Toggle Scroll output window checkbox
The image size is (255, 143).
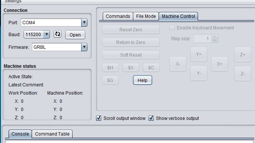coord(99,118)
